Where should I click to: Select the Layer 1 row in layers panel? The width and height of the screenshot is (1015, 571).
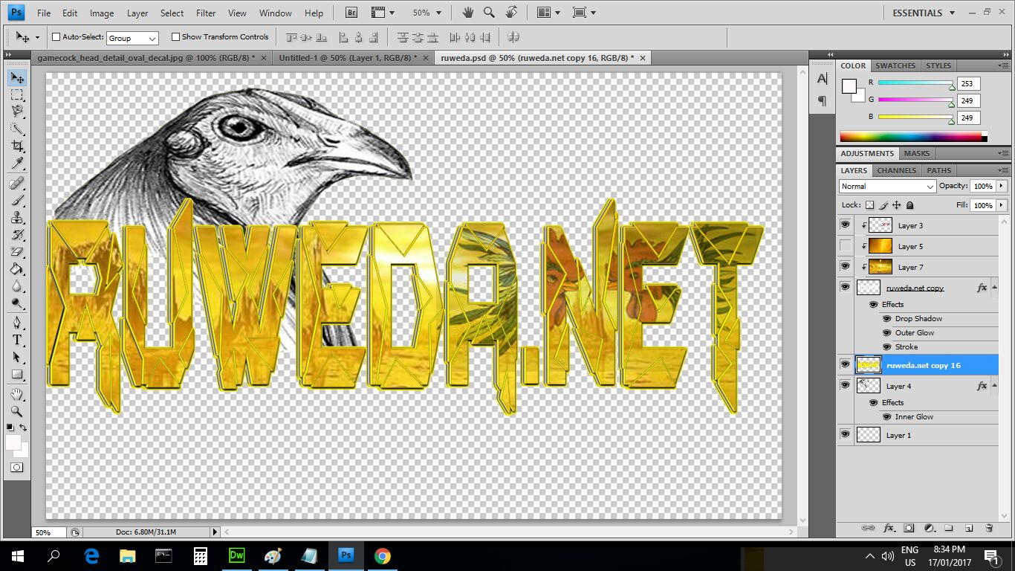tap(918, 435)
